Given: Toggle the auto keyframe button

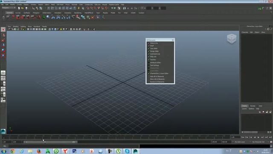Looking at the screenshot, I should (x=271, y=142).
